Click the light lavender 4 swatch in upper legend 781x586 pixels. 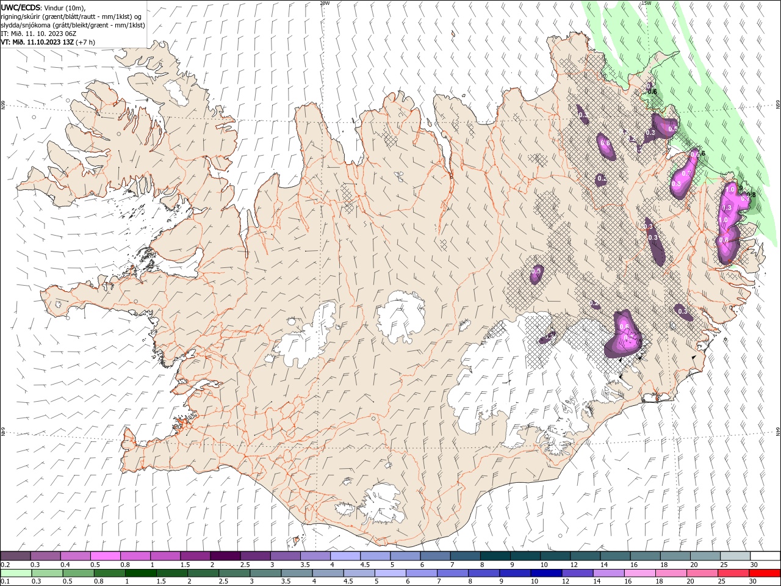(345, 556)
